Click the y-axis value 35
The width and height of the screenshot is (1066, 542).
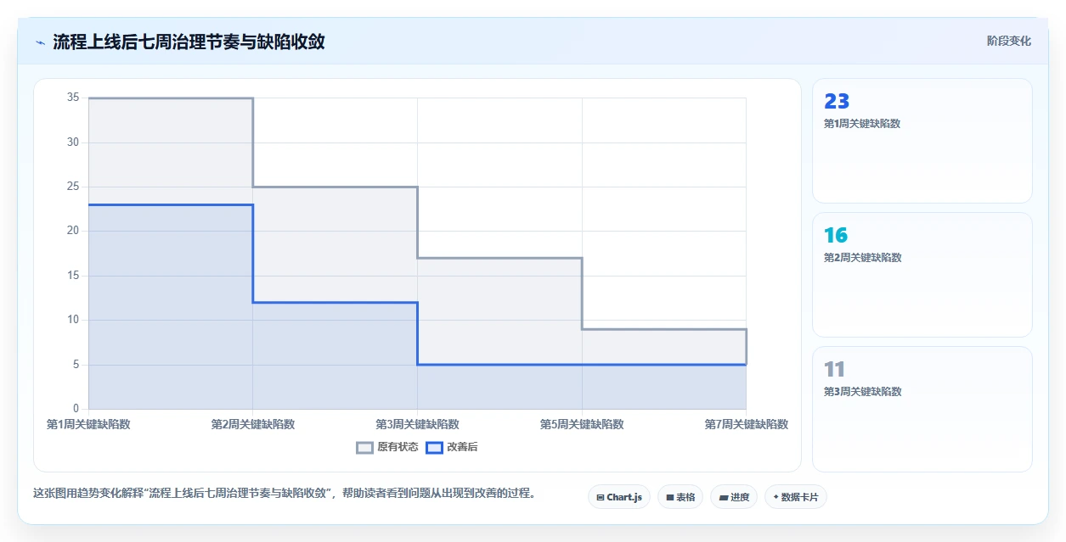pyautogui.click(x=73, y=98)
